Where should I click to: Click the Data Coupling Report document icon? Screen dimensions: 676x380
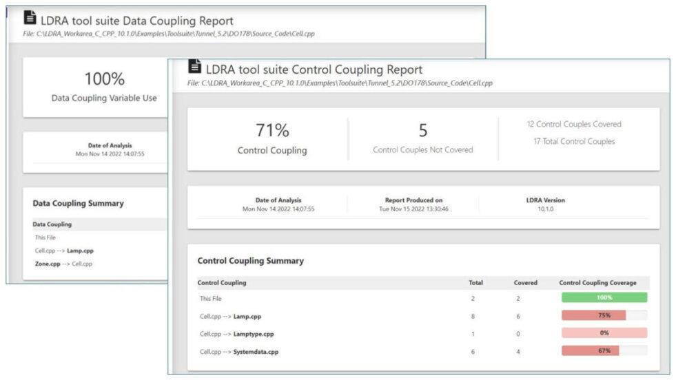click(x=30, y=18)
